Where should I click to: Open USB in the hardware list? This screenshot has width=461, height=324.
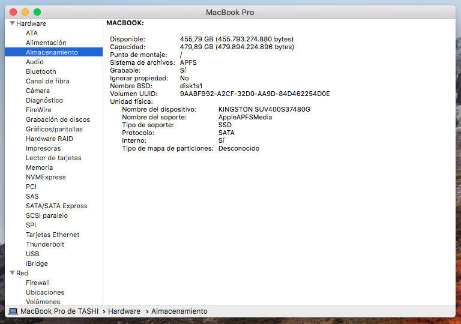click(x=32, y=254)
